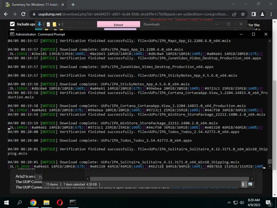Minimize the Administrator Command Prompt window
The image size is (277, 208).
click(241, 34)
